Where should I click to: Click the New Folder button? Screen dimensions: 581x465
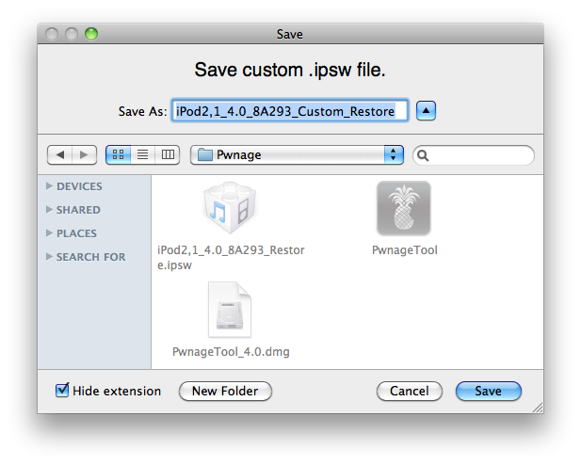pos(225,391)
